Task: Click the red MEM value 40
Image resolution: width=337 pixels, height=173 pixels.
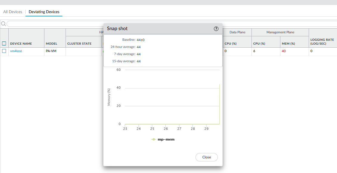Action: click(x=284, y=51)
